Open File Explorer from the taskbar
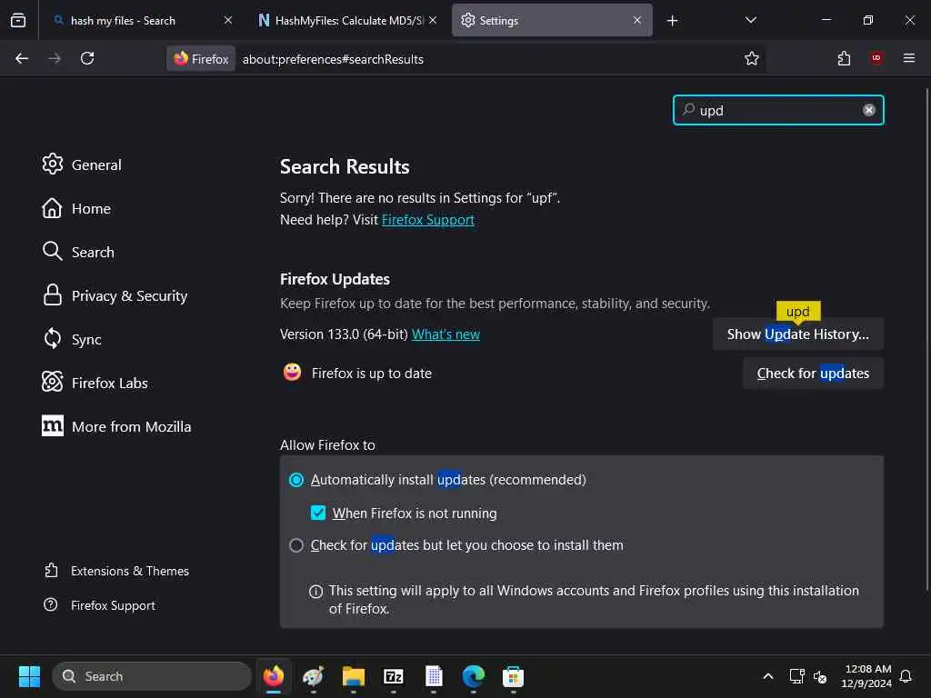931x698 pixels. 354,676
